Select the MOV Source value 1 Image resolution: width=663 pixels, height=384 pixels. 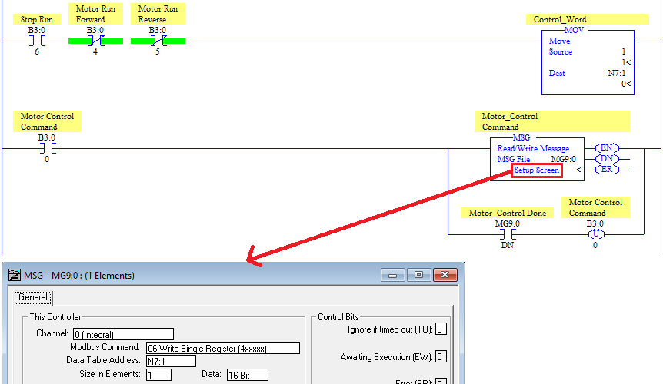pyautogui.click(x=624, y=52)
